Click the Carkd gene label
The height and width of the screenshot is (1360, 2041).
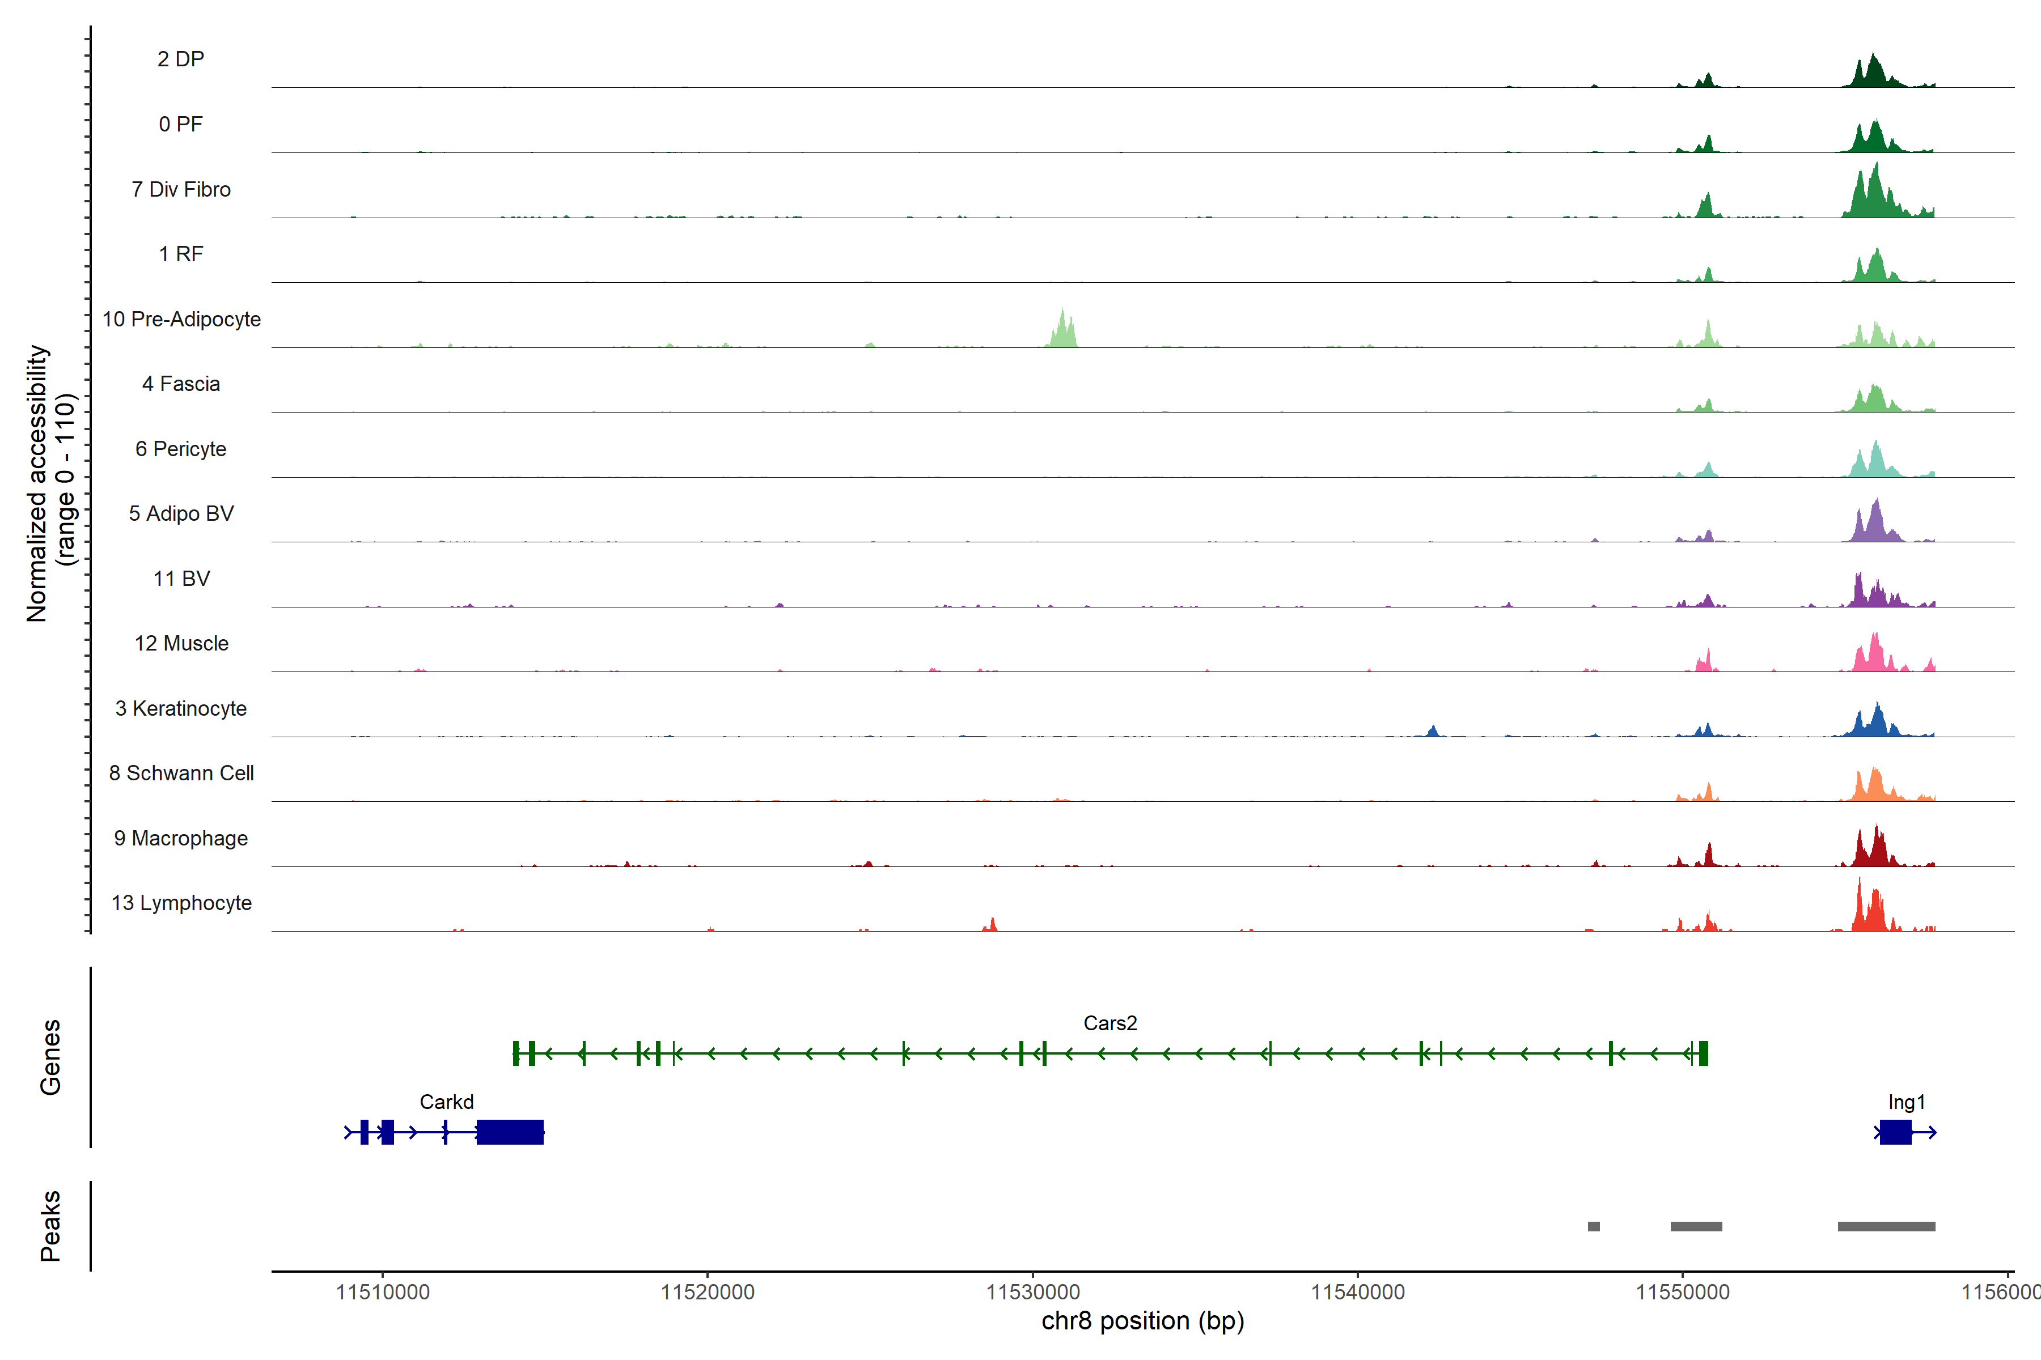pos(446,1102)
